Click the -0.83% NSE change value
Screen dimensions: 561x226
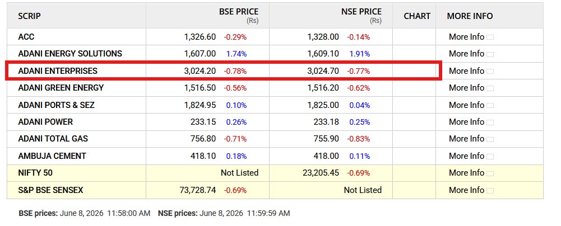pos(358,139)
